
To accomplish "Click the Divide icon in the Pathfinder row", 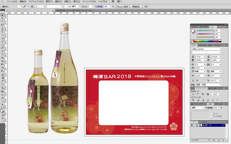I will (193, 100).
